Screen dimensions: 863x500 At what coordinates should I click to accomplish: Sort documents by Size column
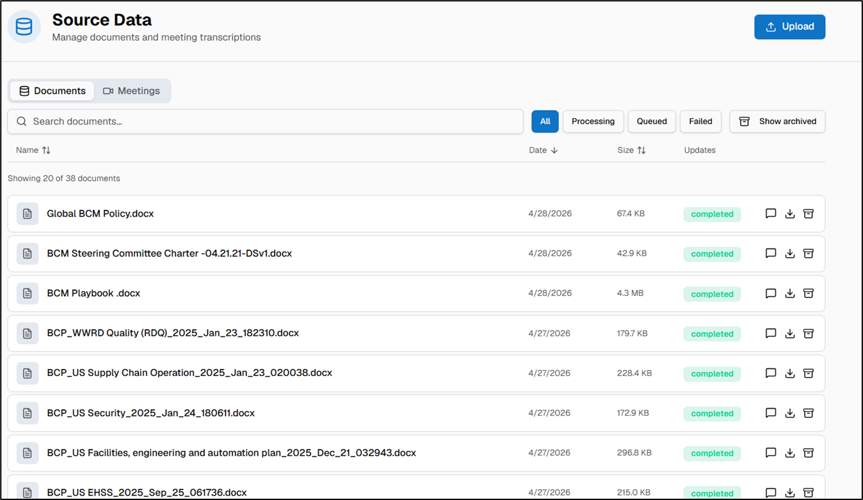coord(631,150)
